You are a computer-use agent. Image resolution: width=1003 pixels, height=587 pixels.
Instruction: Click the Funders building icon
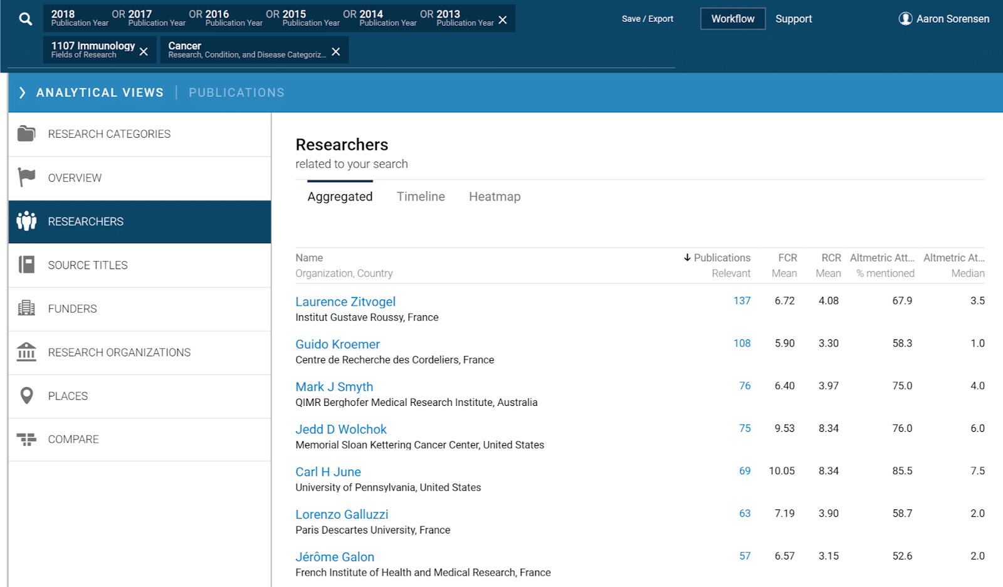26,308
